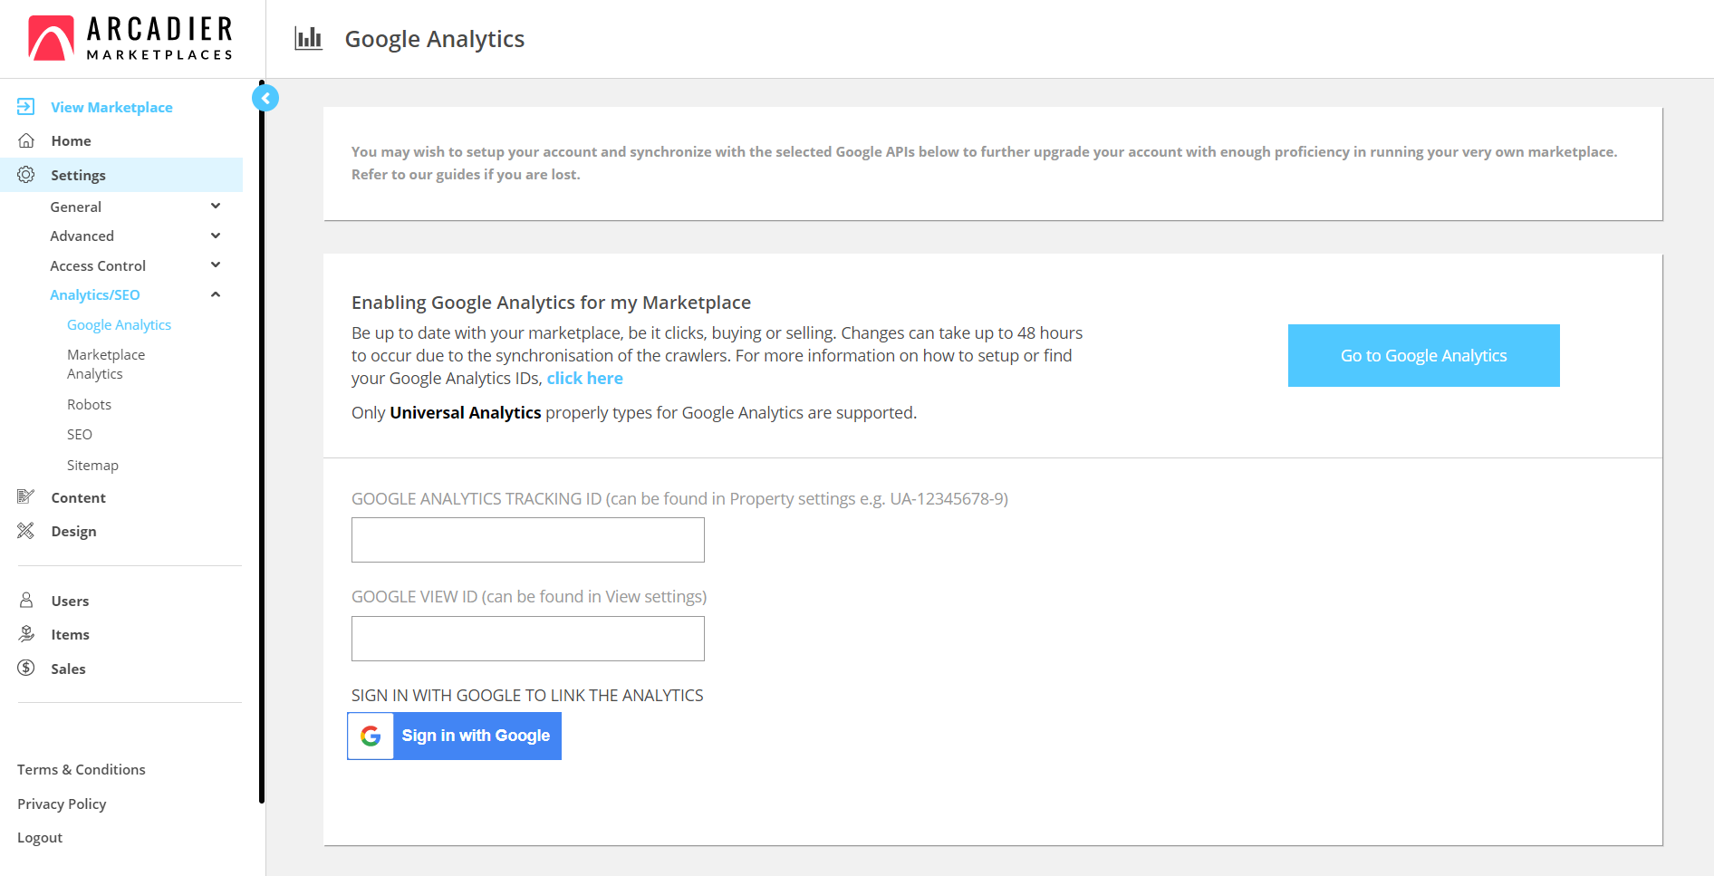Expand the Advanced settings chevron

[216, 236]
